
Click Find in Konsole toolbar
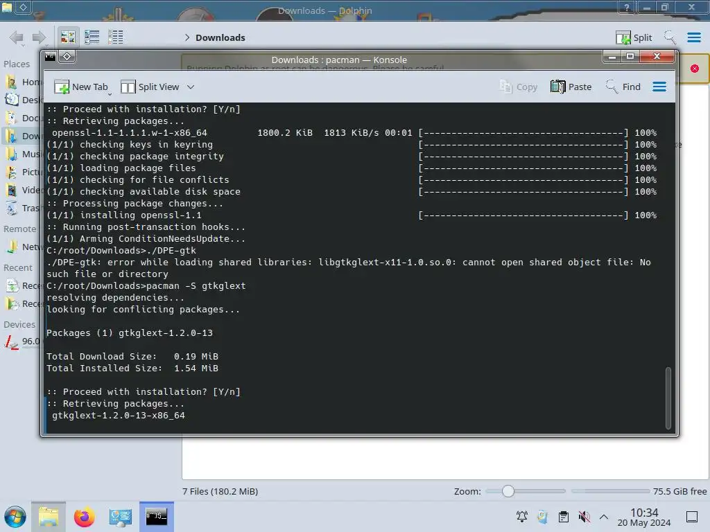click(623, 87)
